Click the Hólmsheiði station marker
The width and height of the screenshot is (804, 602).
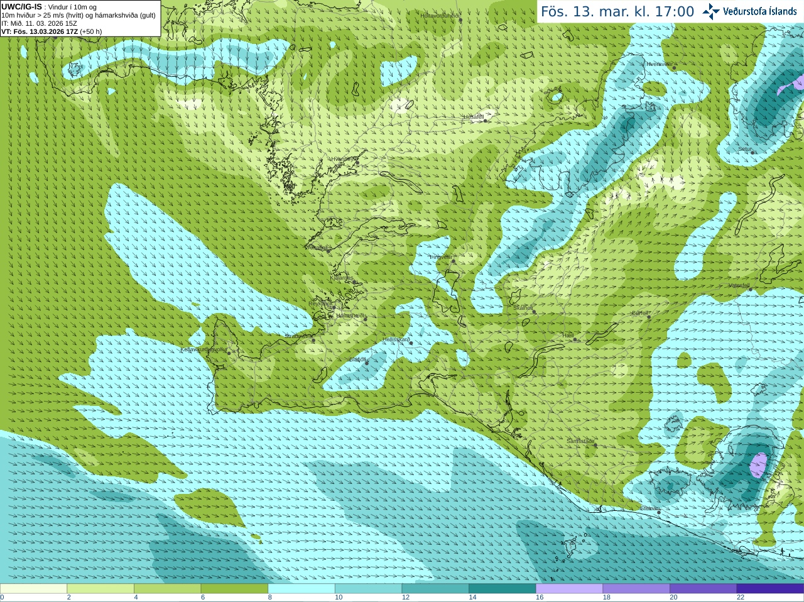click(x=365, y=319)
